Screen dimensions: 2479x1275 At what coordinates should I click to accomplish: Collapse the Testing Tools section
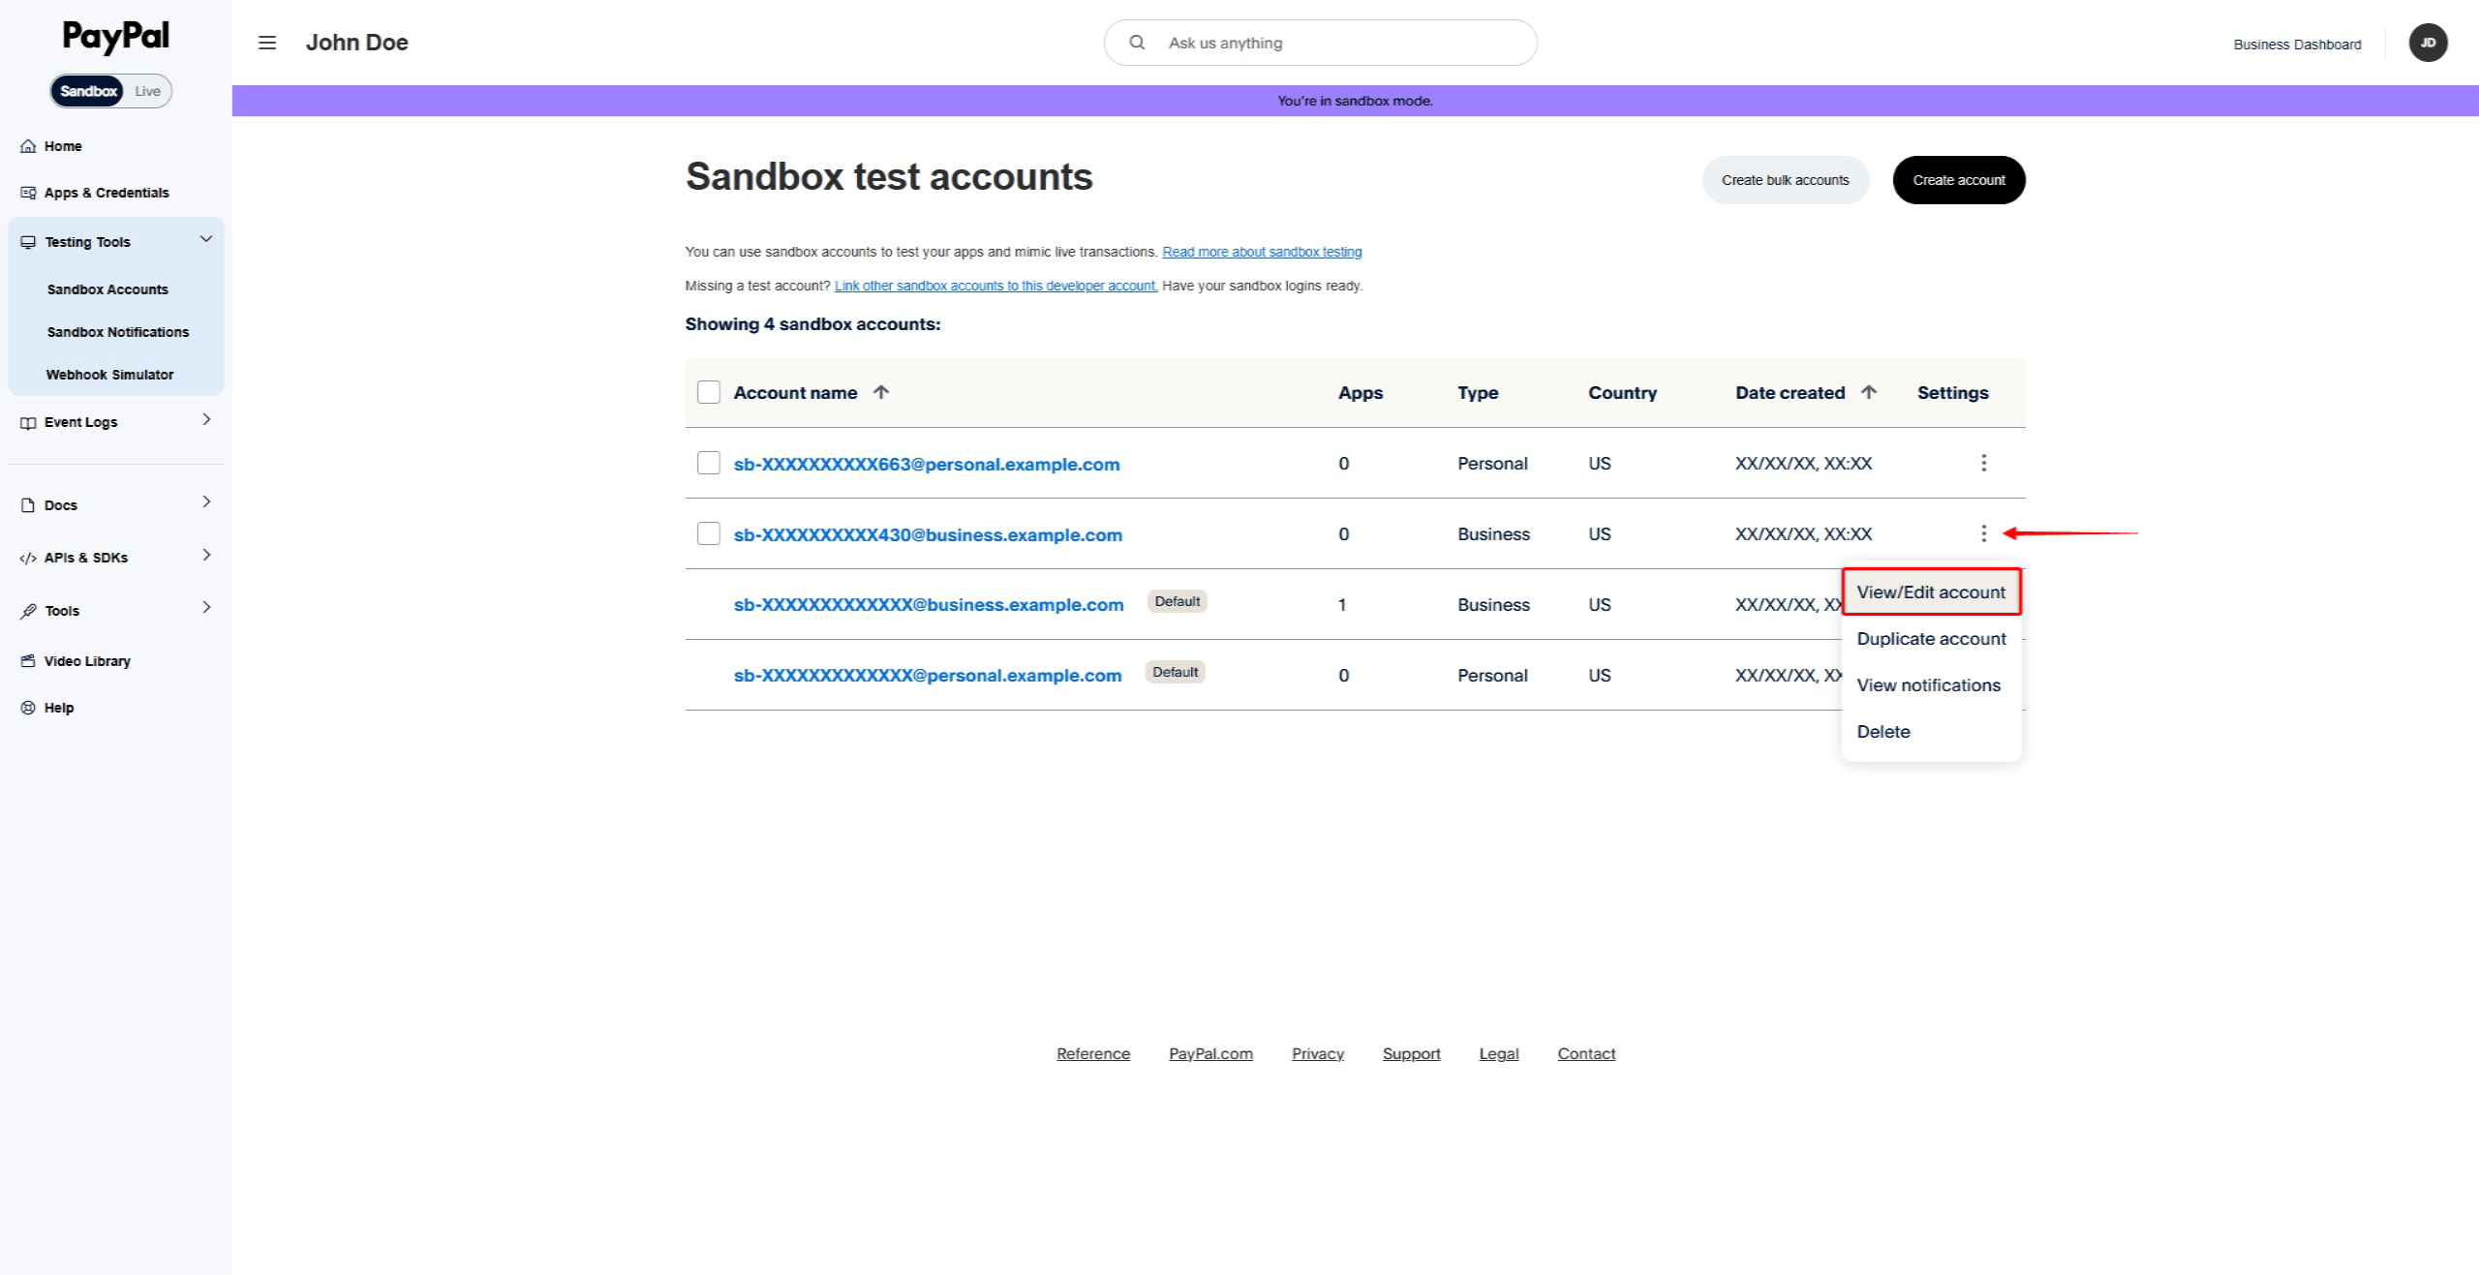coord(205,239)
